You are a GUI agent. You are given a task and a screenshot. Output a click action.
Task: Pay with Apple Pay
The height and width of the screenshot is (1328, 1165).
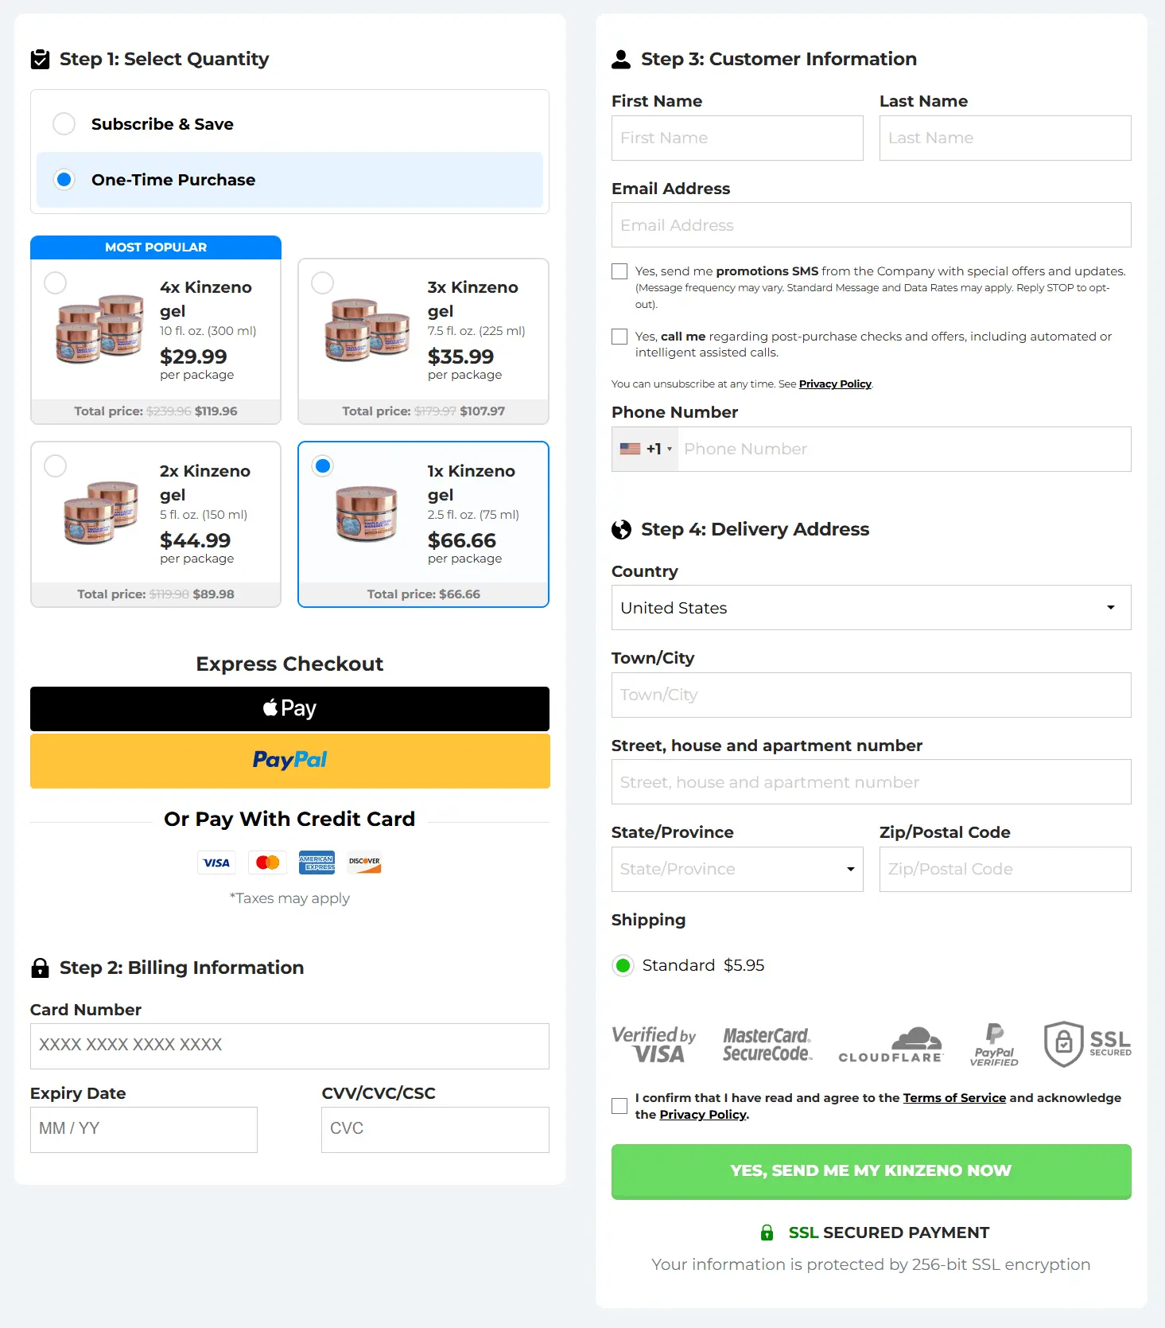pyautogui.click(x=289, y=709)
